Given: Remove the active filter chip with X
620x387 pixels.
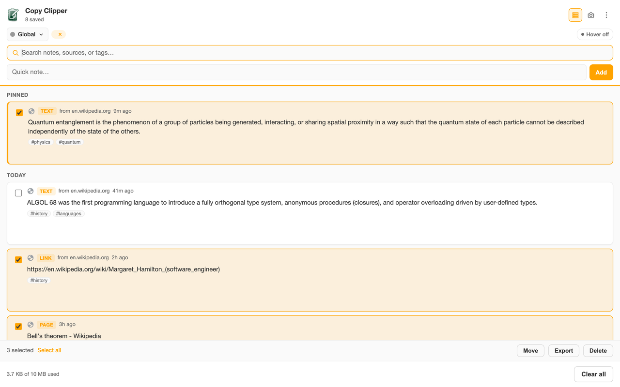Looking at the screenshot, I should coord(59,34).
